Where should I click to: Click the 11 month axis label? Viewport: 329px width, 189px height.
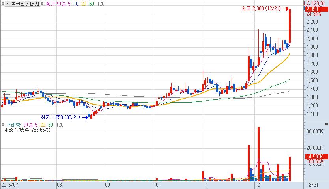[x=207, y=185]
